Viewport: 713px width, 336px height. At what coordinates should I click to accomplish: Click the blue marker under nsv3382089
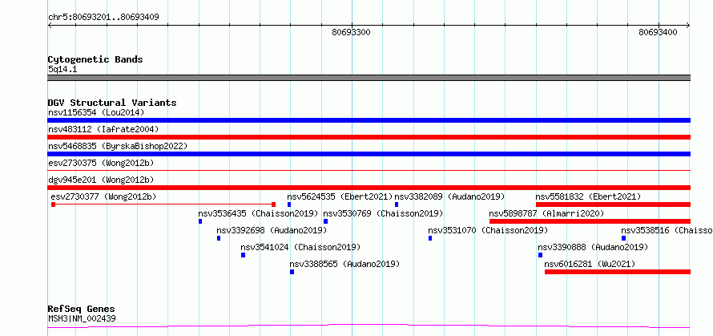pyautogui.click(x=397, y=204)
